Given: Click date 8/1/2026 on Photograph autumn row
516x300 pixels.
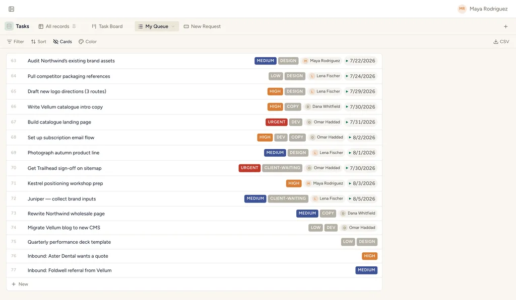Looking at the screenshot, I should click(x=362, y=153).
